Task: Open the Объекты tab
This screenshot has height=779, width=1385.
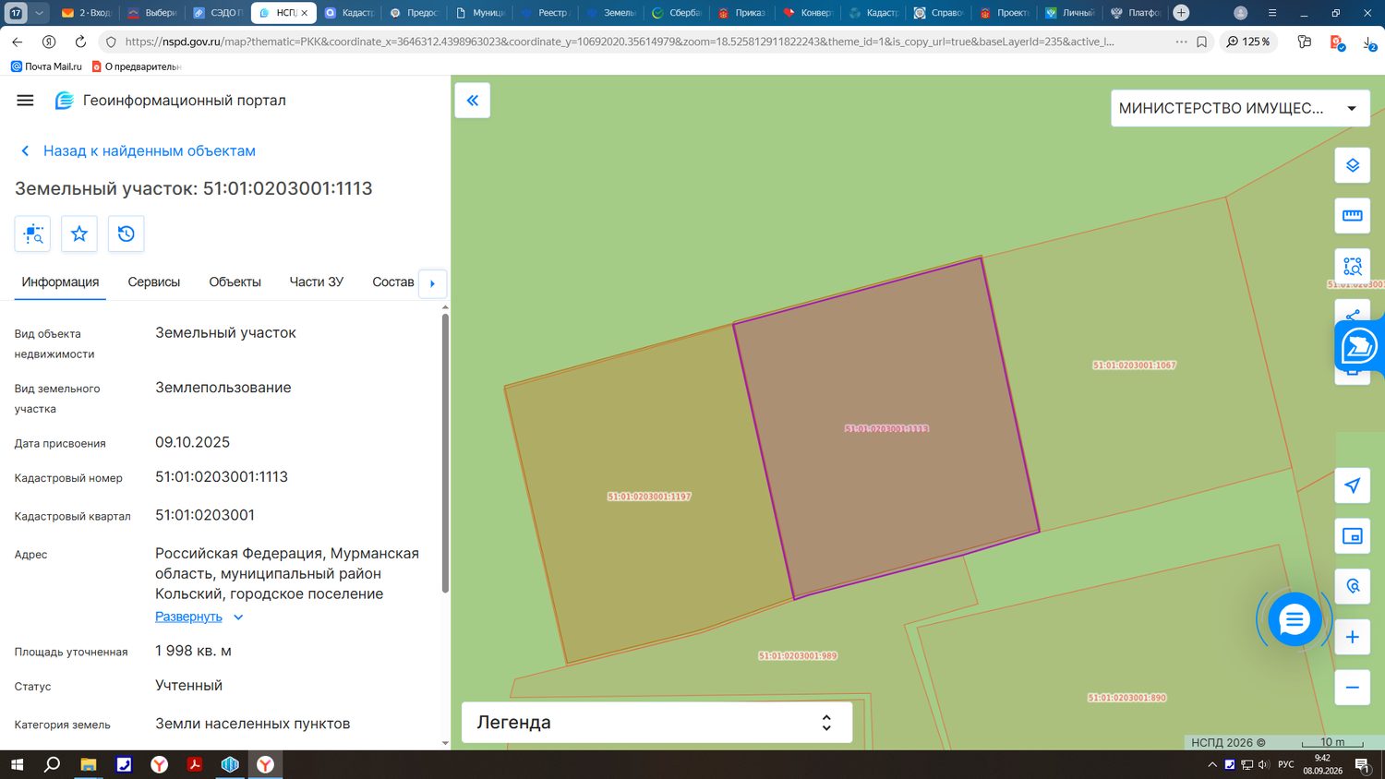Action: pos(235,282)
